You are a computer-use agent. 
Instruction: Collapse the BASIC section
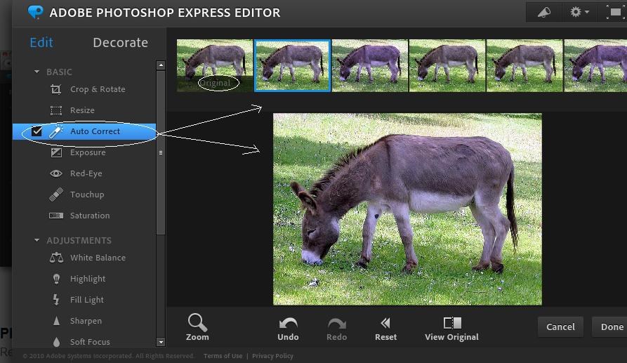[x=37, y=72]
